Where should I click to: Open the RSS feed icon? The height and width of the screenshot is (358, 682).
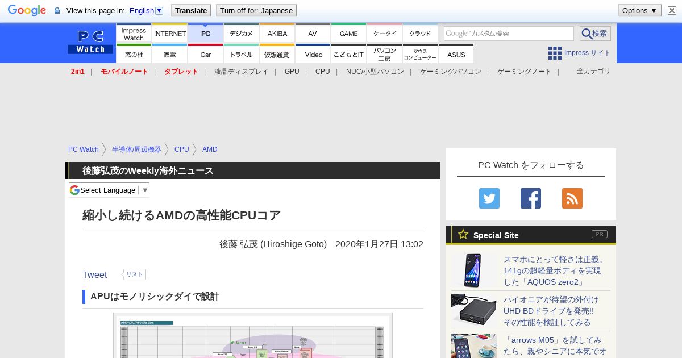click(572, 198)
